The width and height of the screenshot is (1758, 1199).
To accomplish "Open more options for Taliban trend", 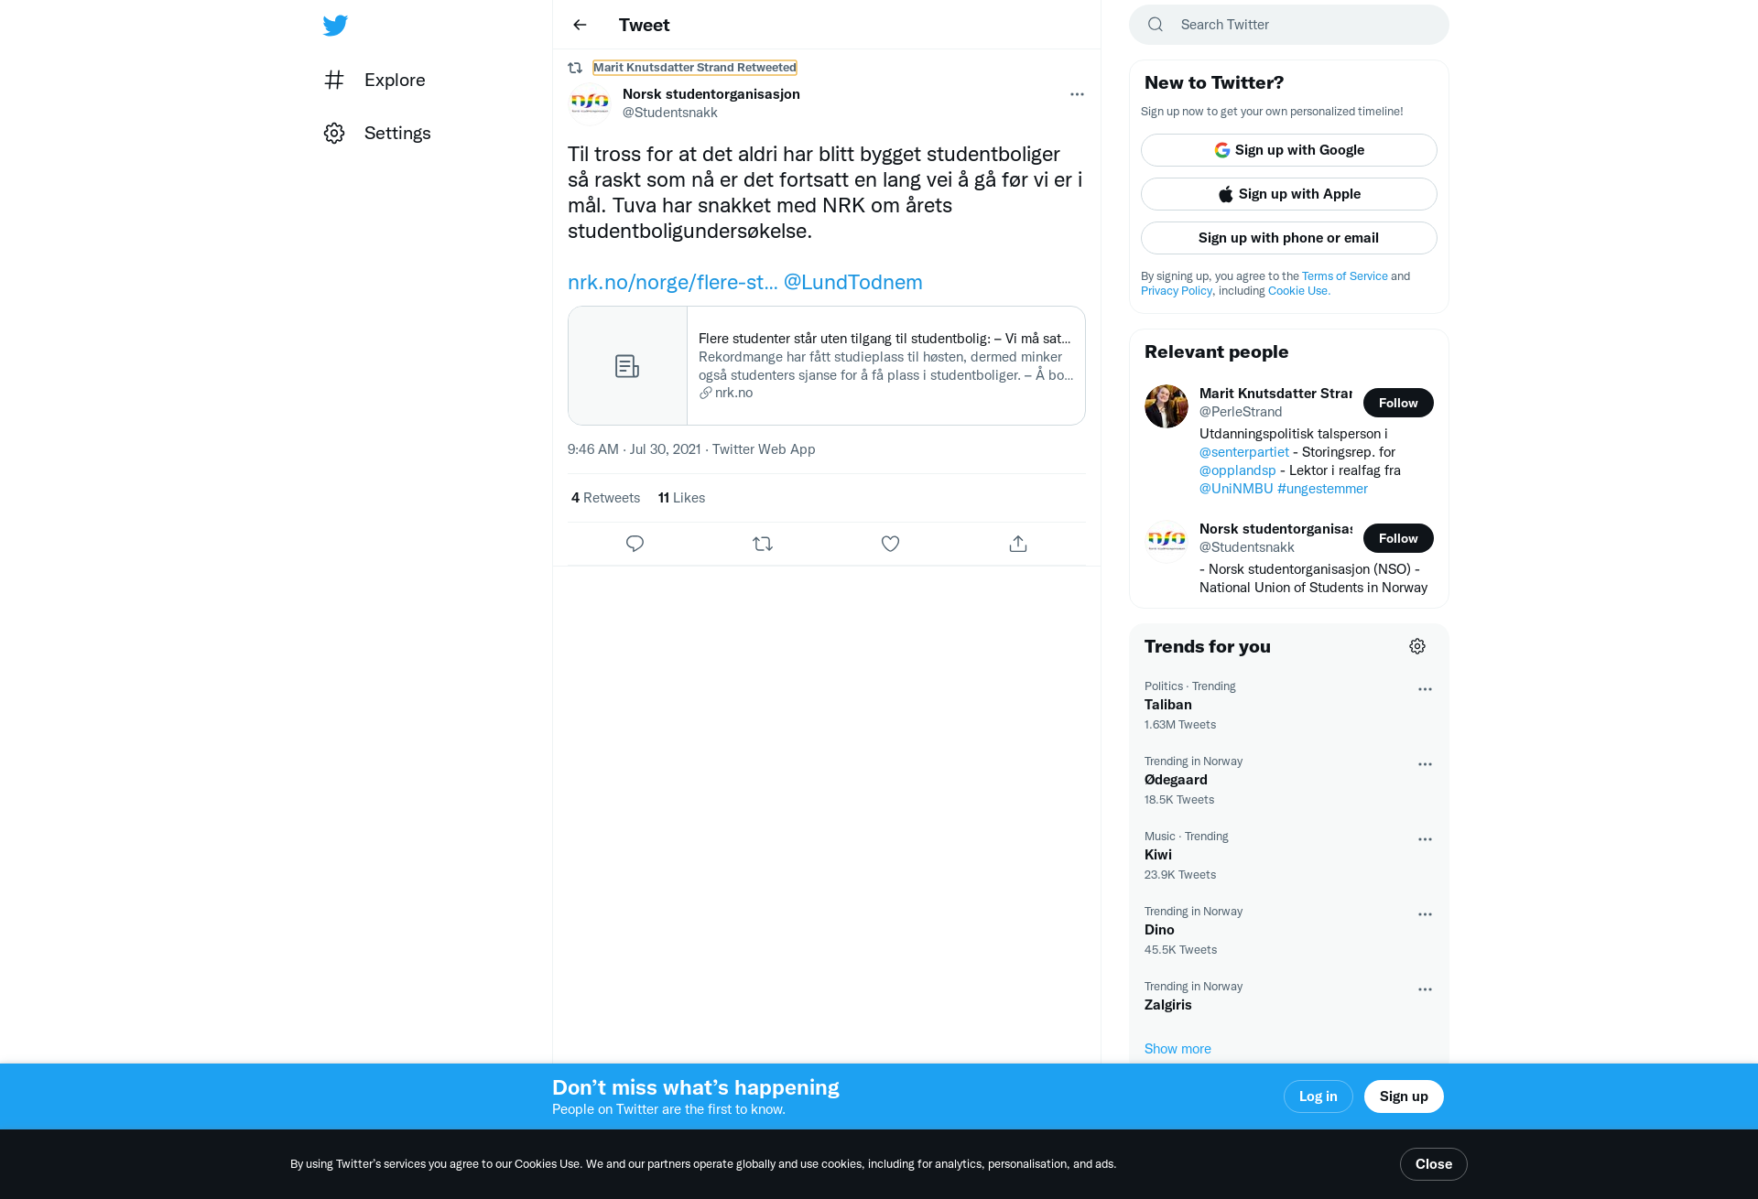I will pyautogui.click(x=1425, y=689).
